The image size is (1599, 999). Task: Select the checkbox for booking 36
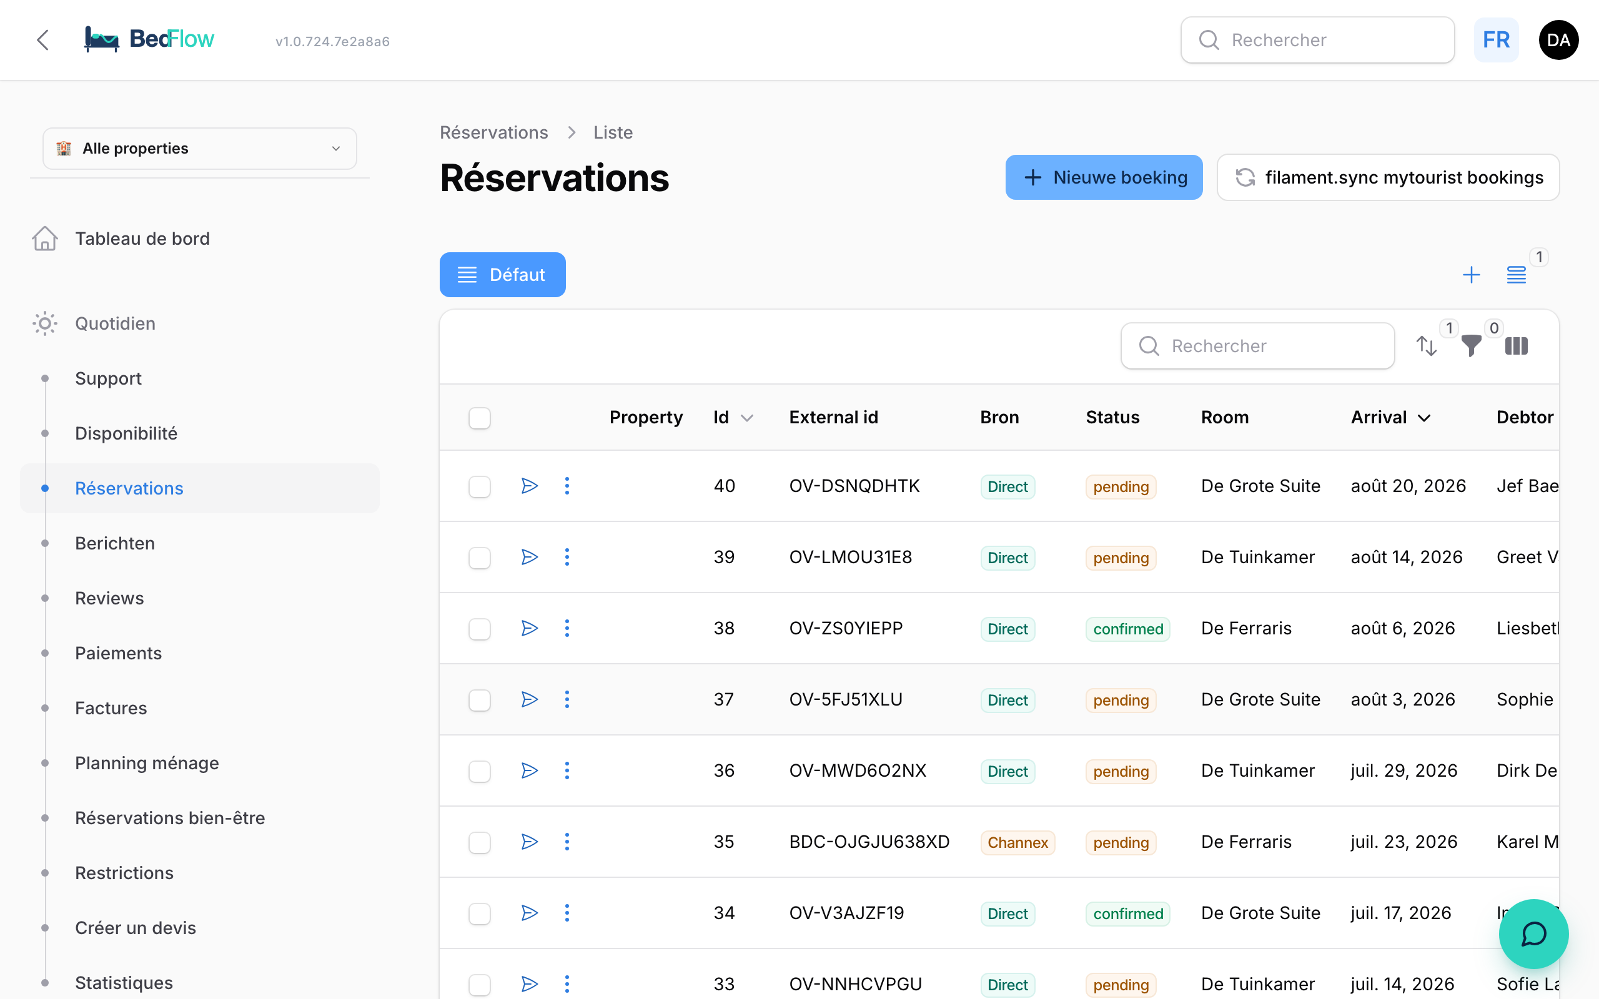pos(480,772)
